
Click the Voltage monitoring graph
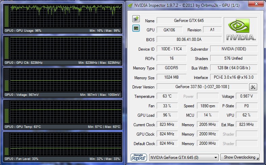[x=66, y=80]
